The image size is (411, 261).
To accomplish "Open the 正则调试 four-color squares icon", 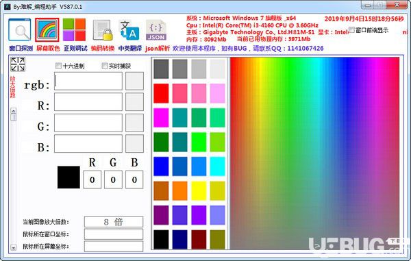I will pyautogui.click(x=74, y=29).
